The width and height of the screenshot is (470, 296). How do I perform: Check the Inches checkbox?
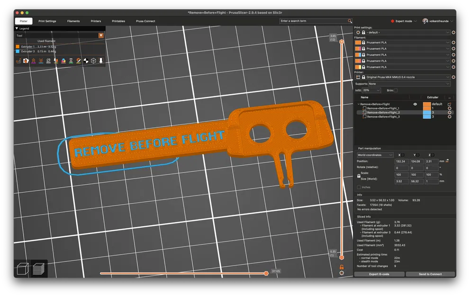point(359,187)
